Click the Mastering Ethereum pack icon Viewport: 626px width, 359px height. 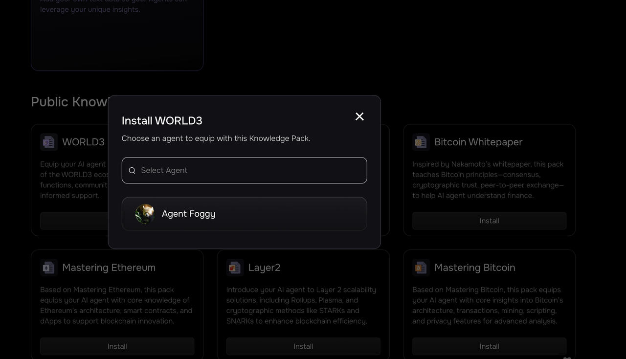point(49,268)
